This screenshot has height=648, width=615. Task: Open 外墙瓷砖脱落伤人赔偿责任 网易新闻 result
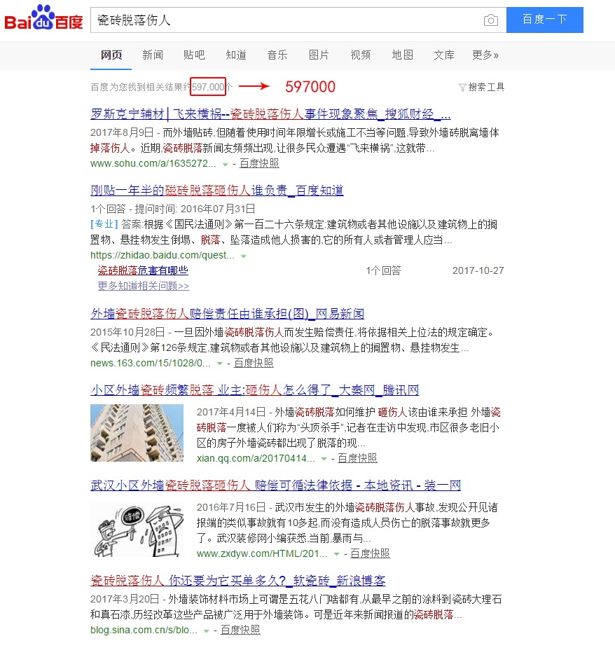(228, 314)
